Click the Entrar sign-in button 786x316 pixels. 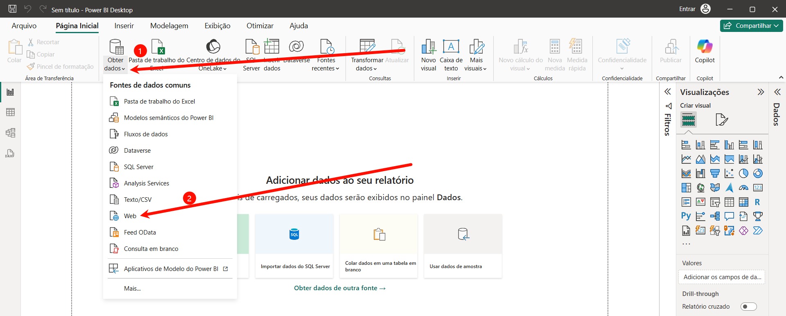point(687,9)
